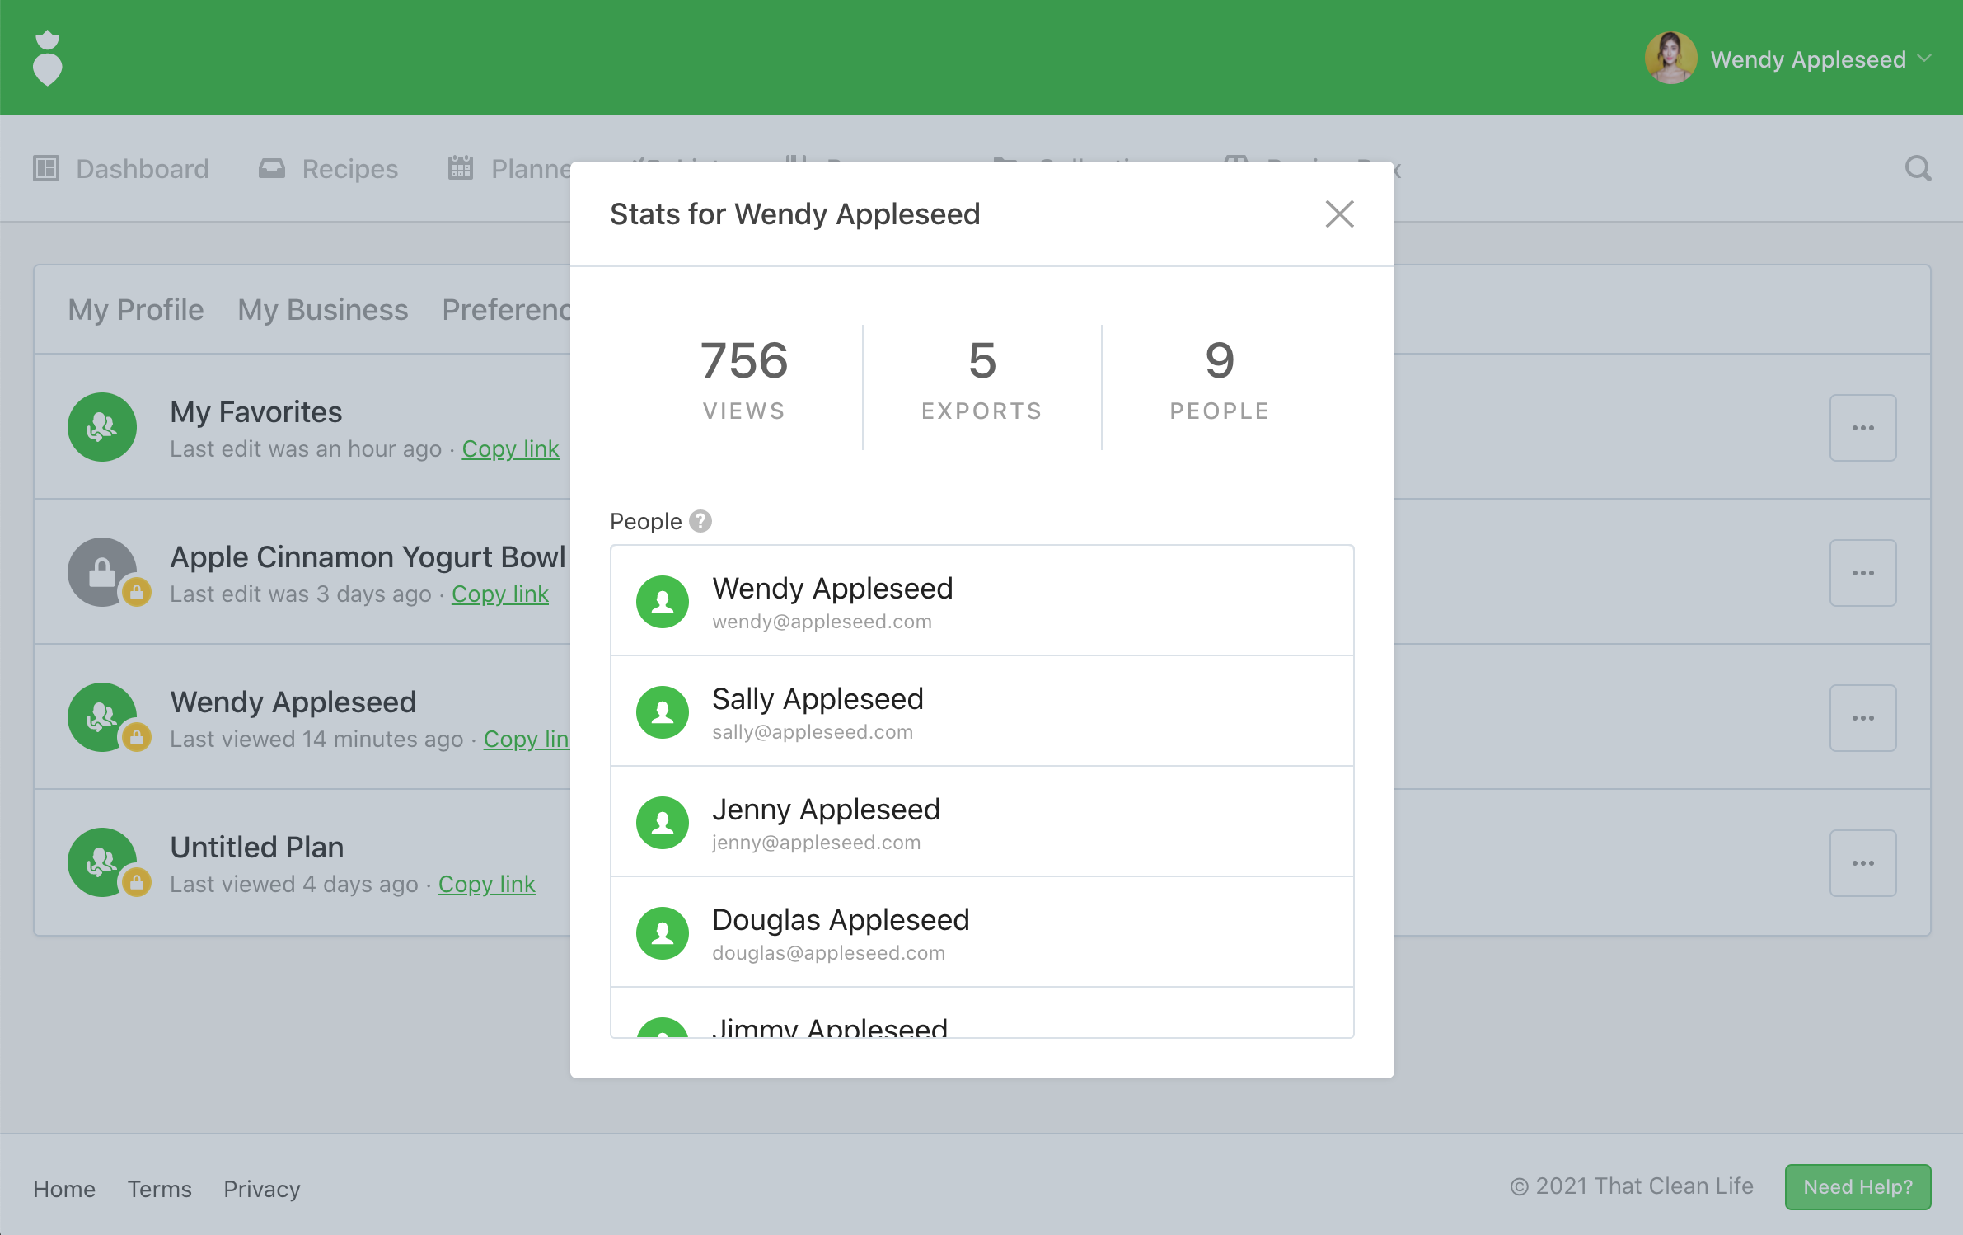Open the Privacy footer link
The width and height of the screenshot is (1963, 1235).
pyautogui.click(x=261, y=1189)
